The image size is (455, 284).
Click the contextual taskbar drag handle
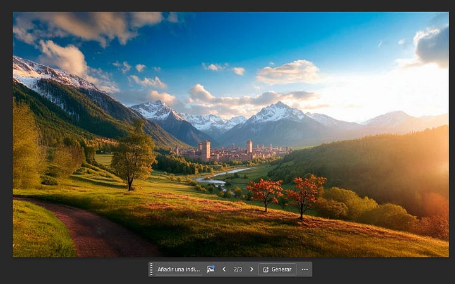[x=151, y=269]
